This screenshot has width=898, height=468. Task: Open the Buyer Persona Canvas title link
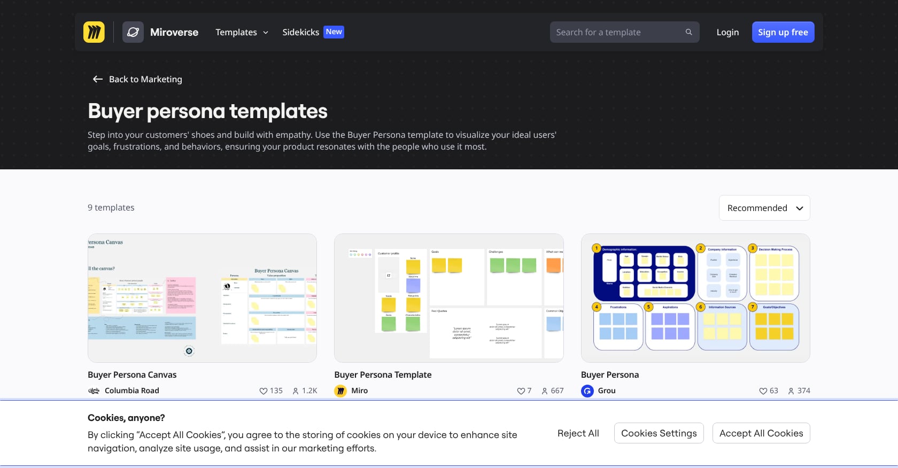(132, 375)
